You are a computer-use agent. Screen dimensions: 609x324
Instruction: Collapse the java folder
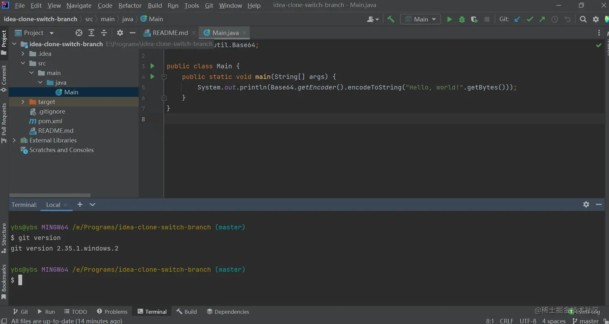(x=40, y=83)
